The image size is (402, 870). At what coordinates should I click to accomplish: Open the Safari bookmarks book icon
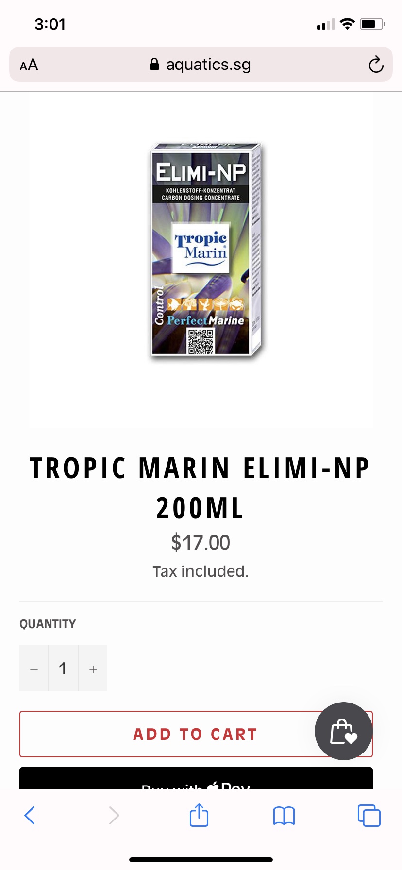coord(284,816)
